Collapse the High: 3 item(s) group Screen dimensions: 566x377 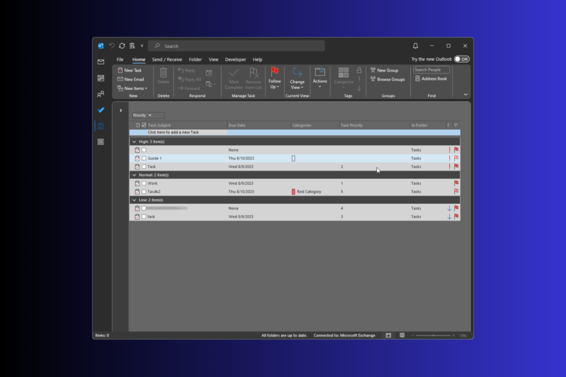pyautogui.click(x=134, y=142)
